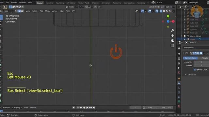Viewport: 209px width, 117px height.
Task: Collapse the power-01.svg collection tree
Action: (x=181, y=36)
